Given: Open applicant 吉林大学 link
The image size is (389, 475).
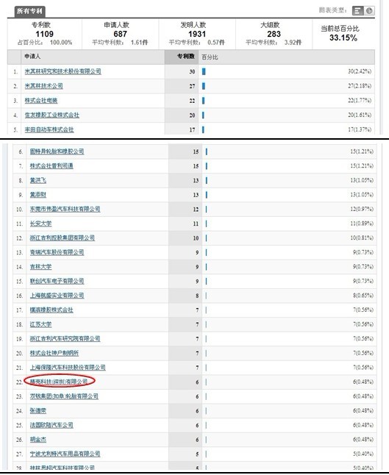Looking at the screenshot, I should [40, 267].
